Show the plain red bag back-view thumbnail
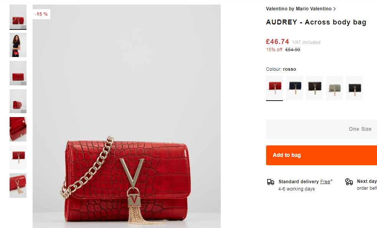 coord(18,73)
